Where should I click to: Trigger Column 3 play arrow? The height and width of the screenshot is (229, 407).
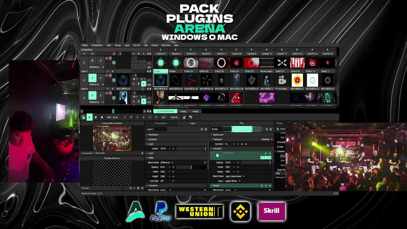click(161, 50)
